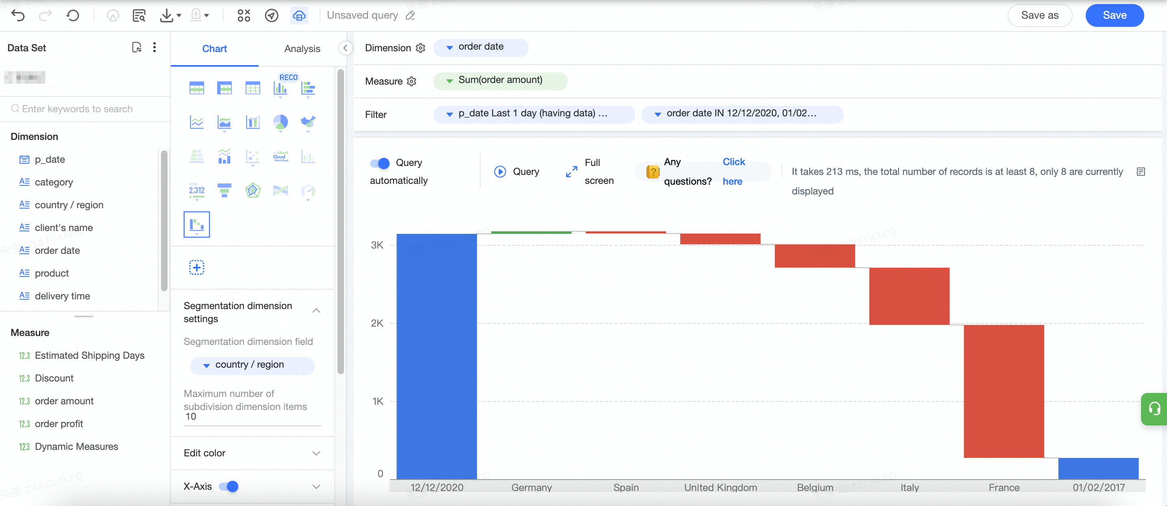Switch to the Analysis tab
The image size is (1167, 506).
pyautogui.click(x=302, y=49)
